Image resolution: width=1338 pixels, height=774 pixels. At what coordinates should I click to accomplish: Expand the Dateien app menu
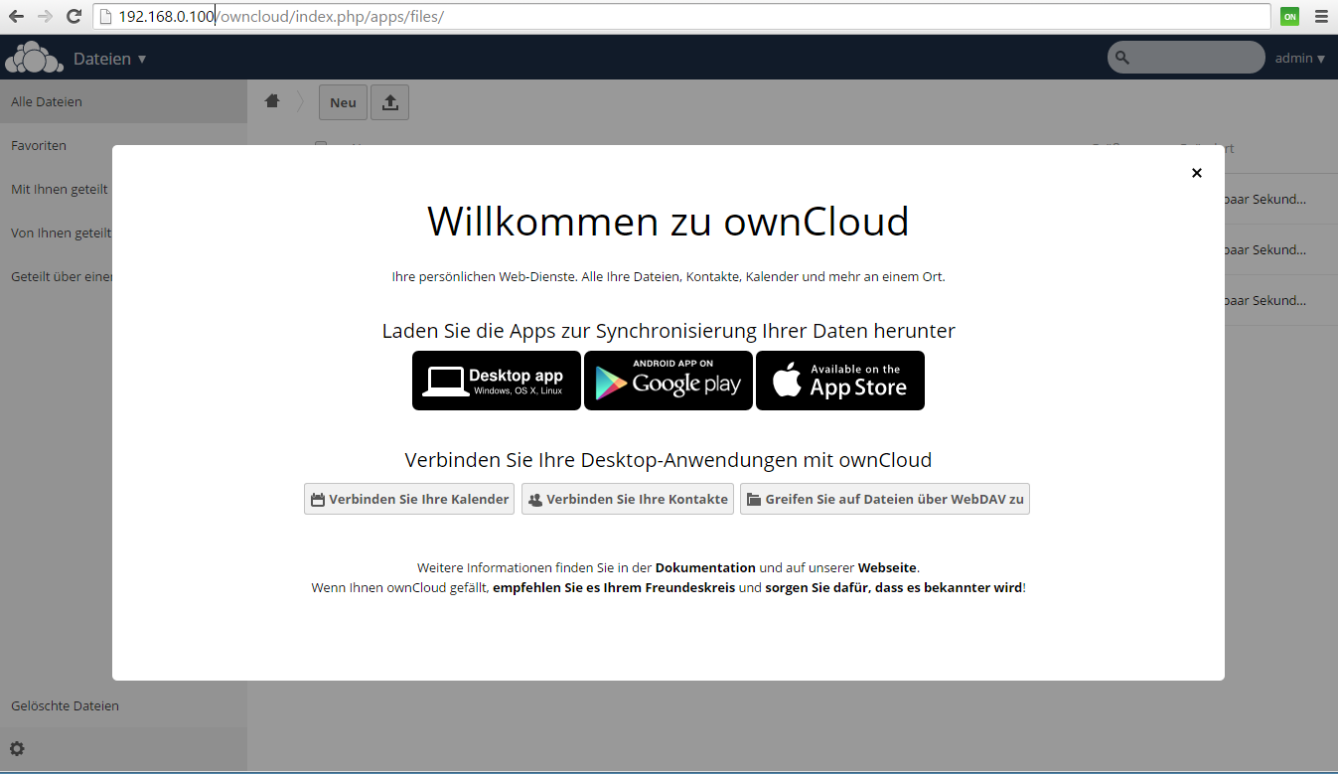(x=110, y=59)
